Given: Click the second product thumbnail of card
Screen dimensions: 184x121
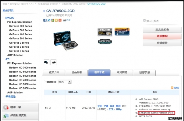Looking at the screenshot, I should point(53,62).
